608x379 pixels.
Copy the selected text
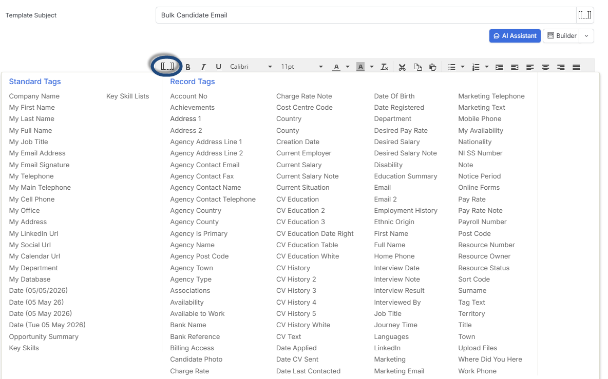click(417, 67)
